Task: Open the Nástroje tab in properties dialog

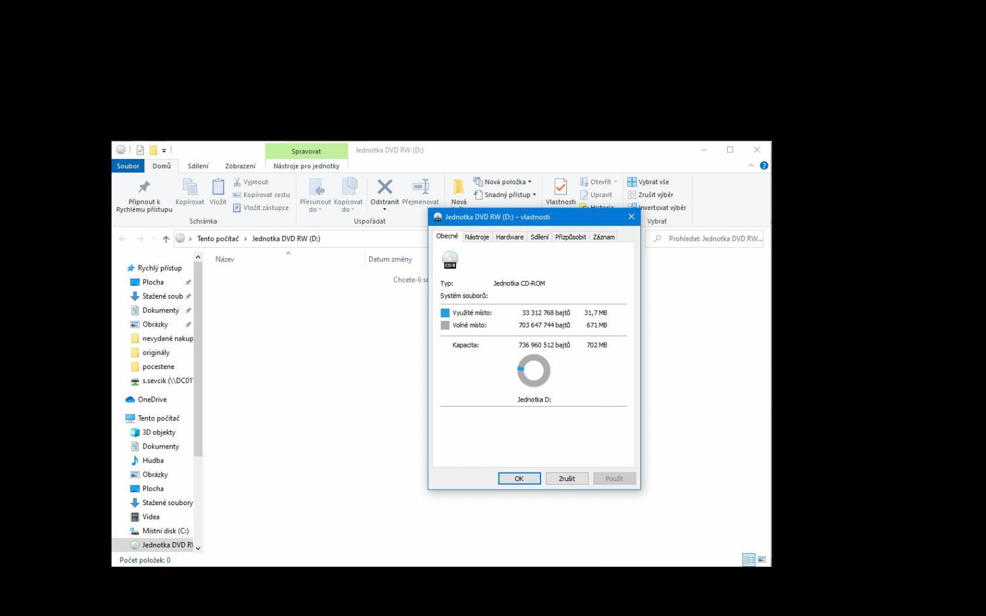Action: (477, 237)
